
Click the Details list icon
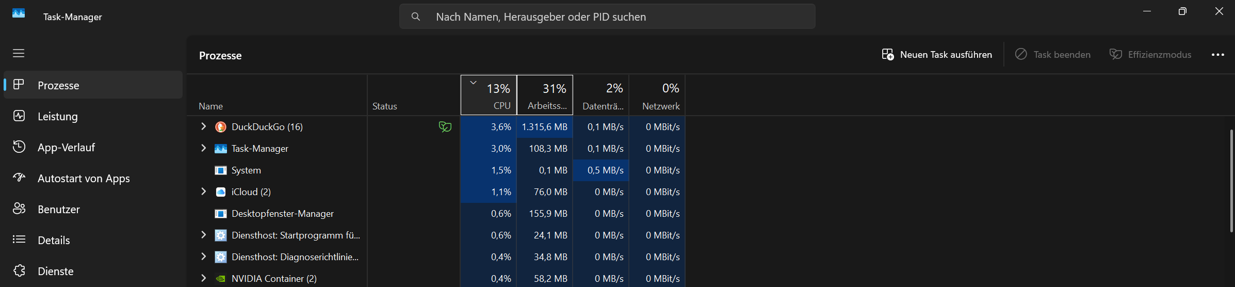[x=19, y=240]
